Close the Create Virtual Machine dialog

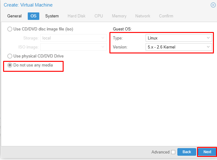click(213, 5)
